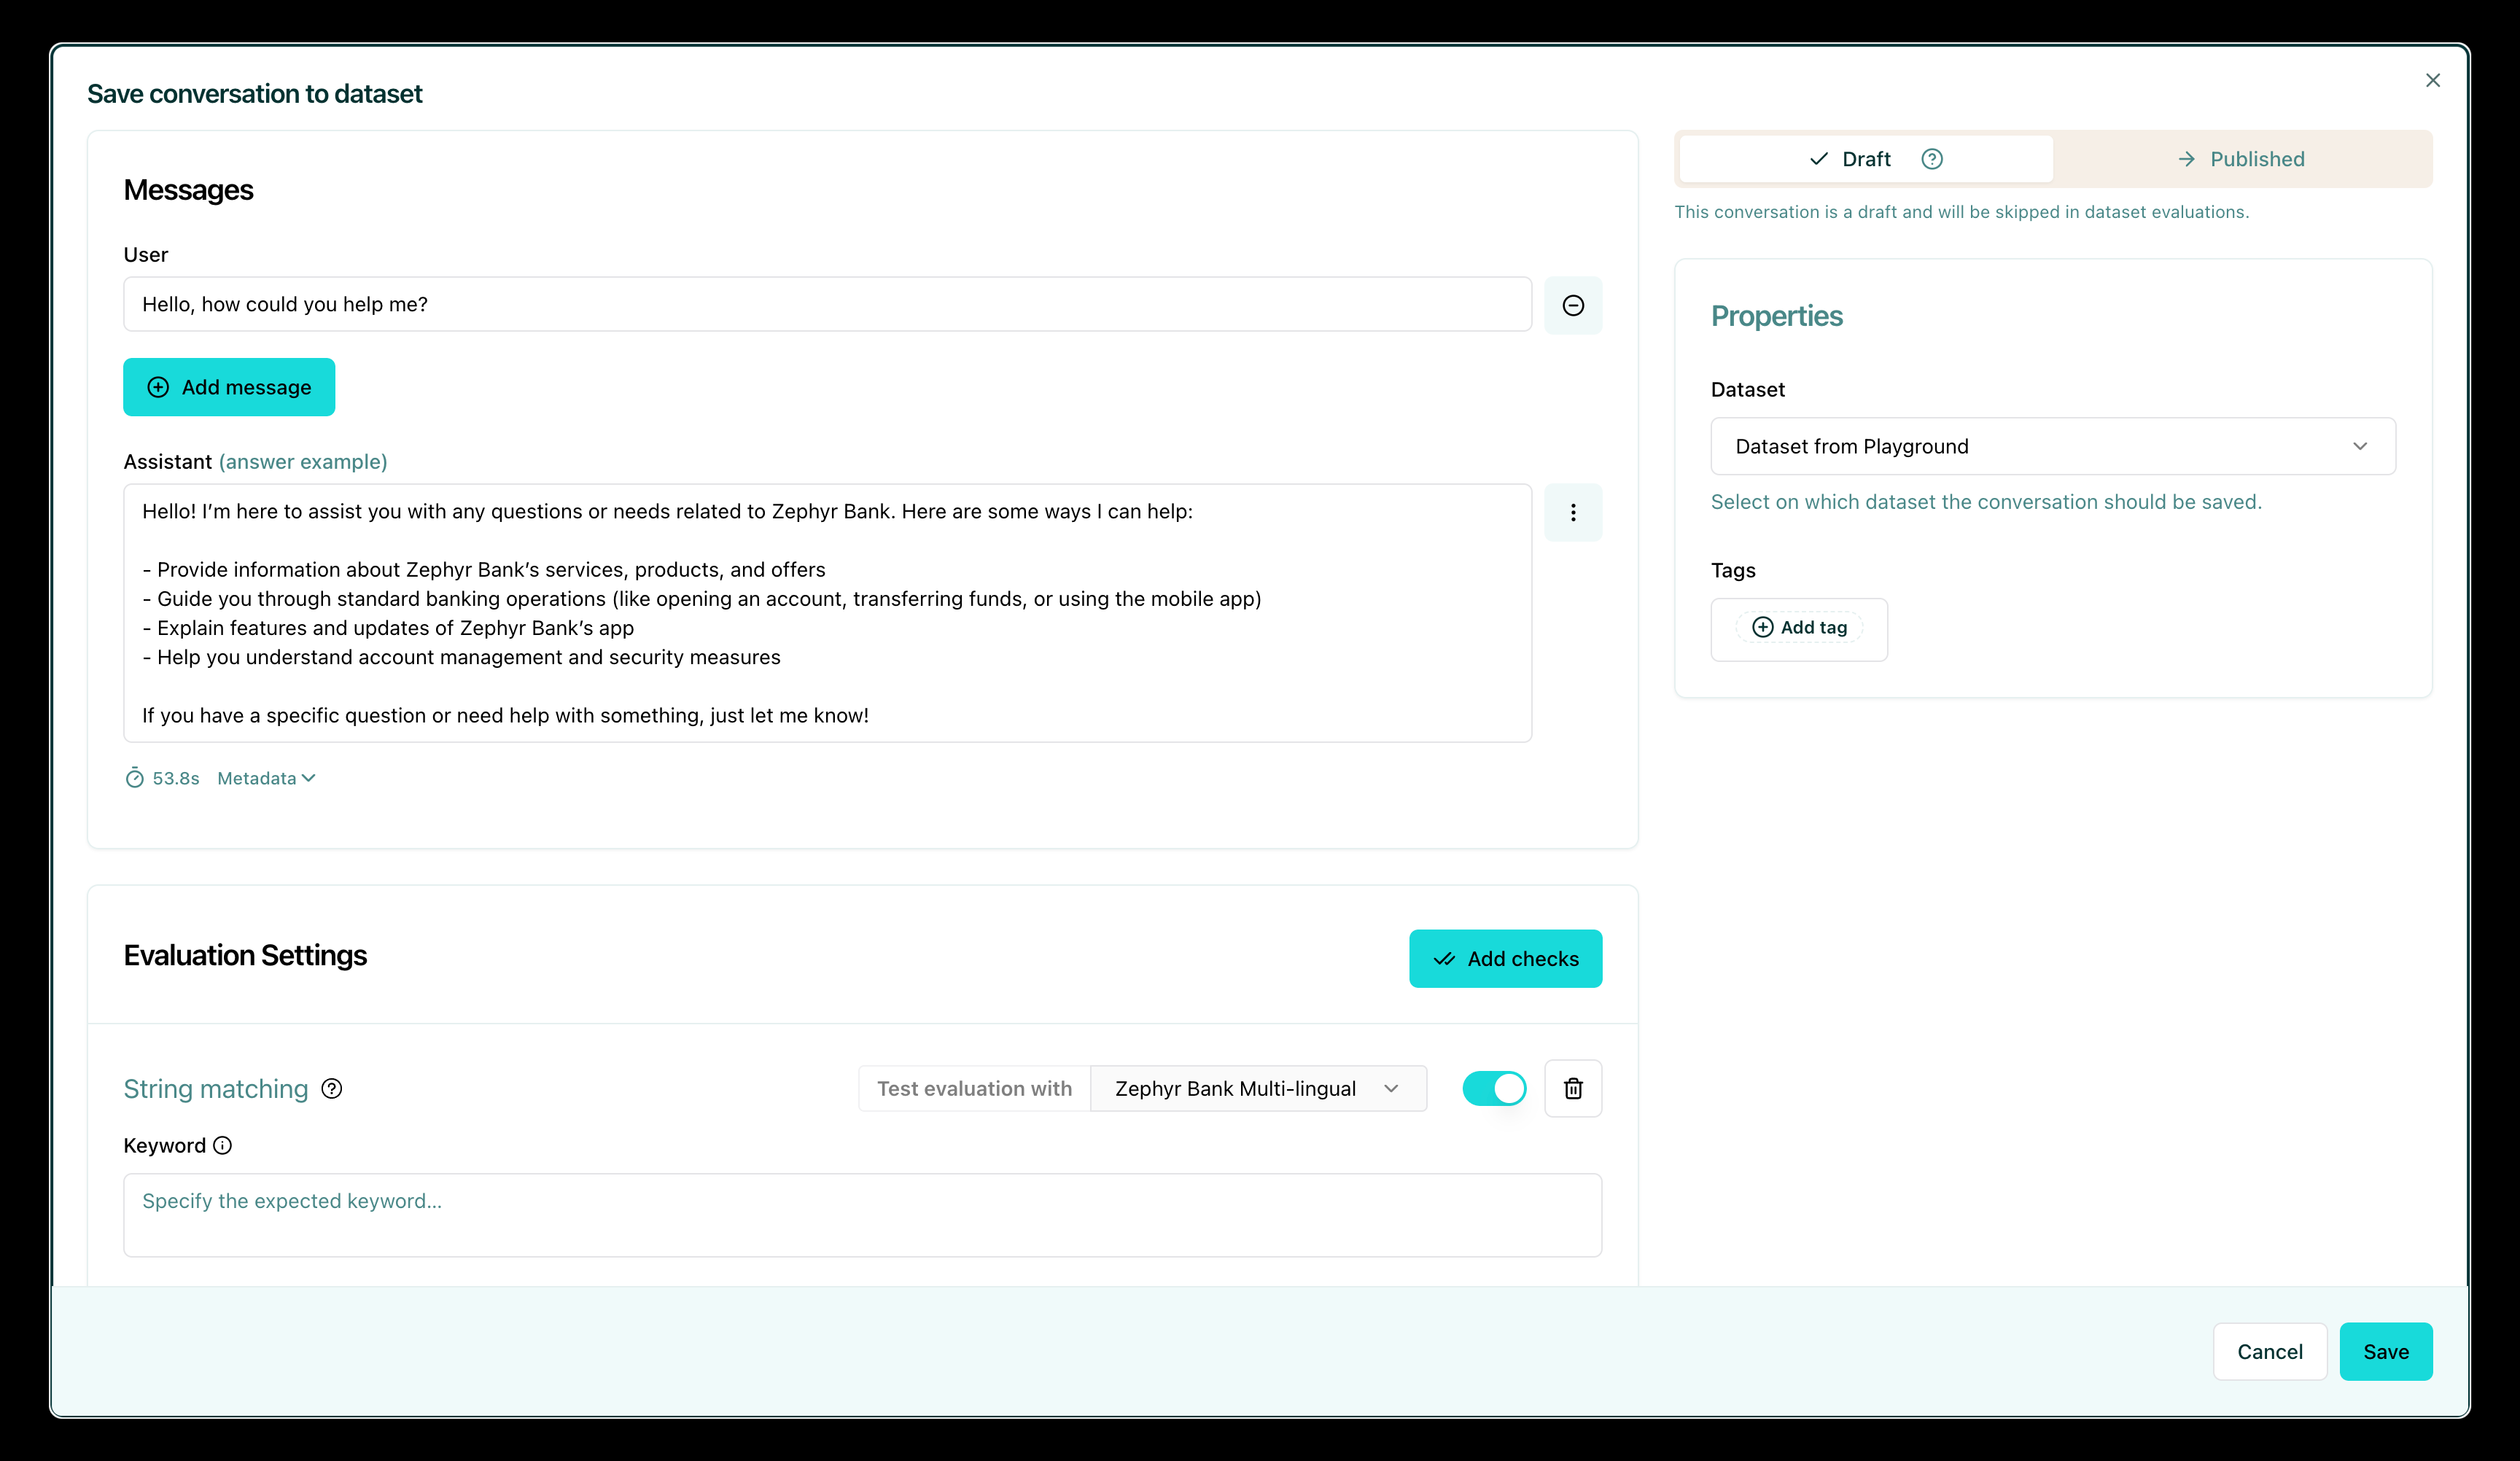Disable the String matching evaluation toggle
2520x1461 pixels.
point(1495,1088)
